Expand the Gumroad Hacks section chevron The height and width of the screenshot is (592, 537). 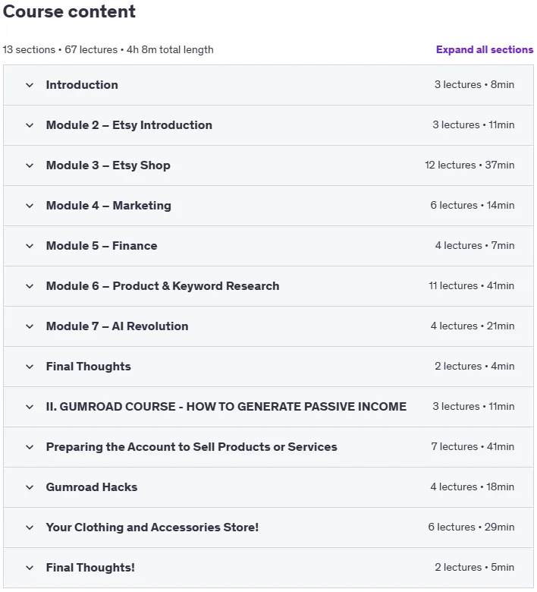point(30,487)
